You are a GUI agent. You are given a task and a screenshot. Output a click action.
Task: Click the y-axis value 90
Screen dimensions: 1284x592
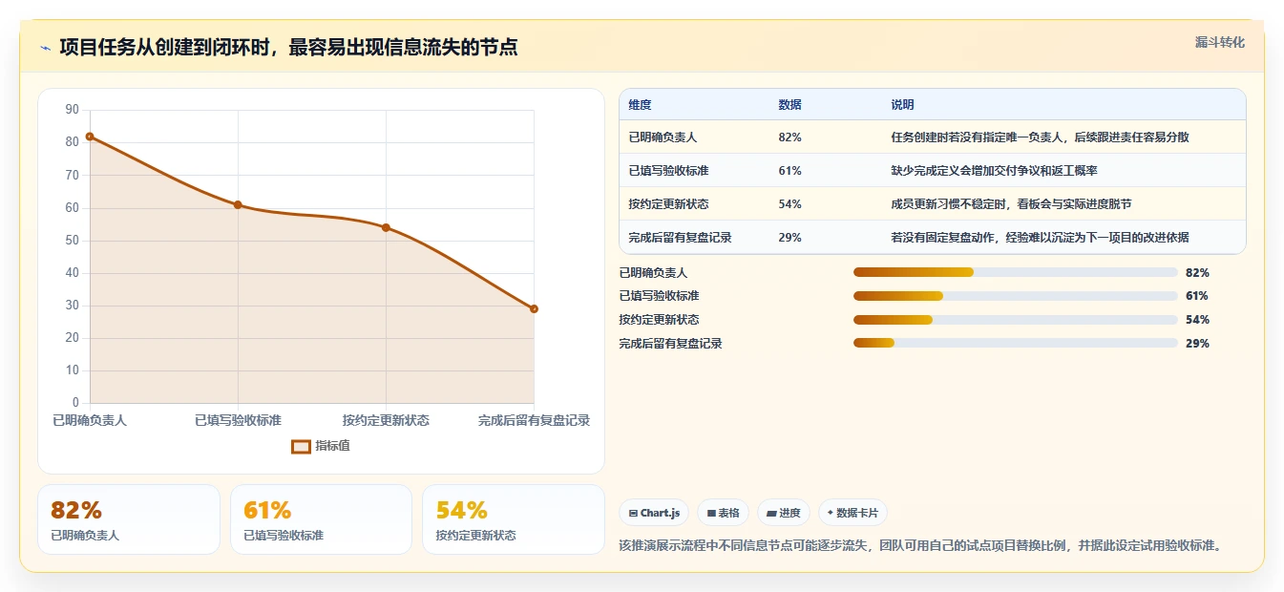[x=73, y=110]
